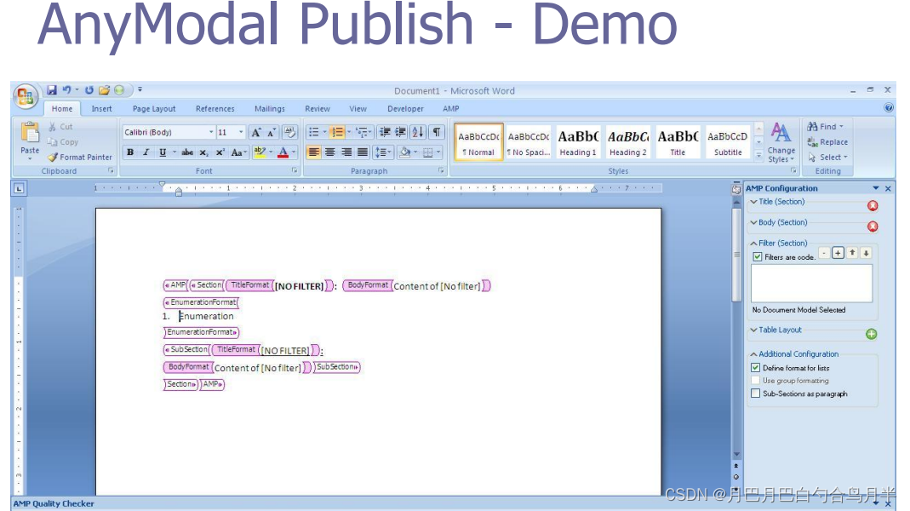Viewport: 910px width, 511px height.
Task: Apply subscript formatting
Action: pyautogui.click(x=203, y=152)
